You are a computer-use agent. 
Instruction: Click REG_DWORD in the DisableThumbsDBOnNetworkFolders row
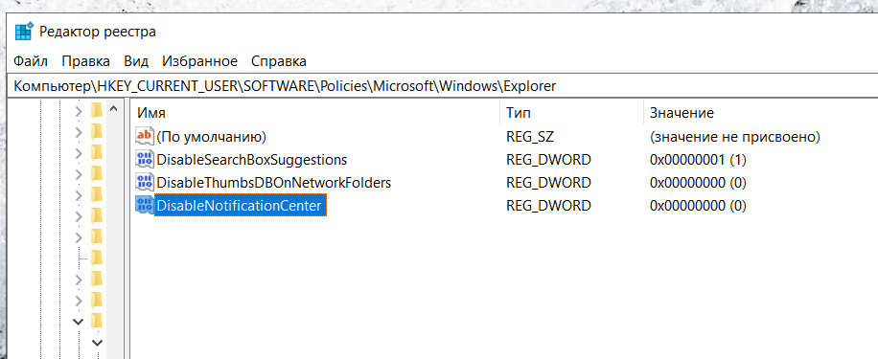click(548, 183)
